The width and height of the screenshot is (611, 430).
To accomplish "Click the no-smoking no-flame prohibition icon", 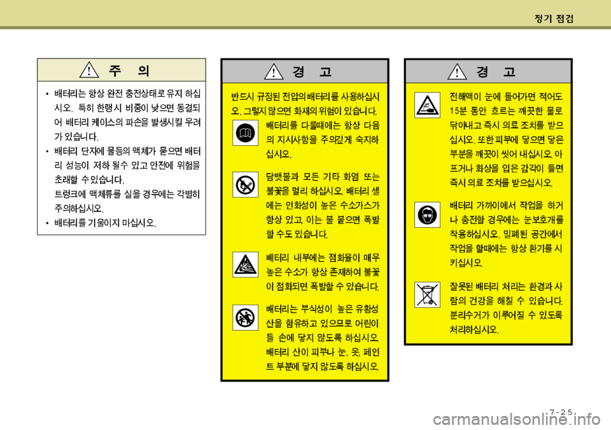I will pyautogui.click(x=245, y=184).
